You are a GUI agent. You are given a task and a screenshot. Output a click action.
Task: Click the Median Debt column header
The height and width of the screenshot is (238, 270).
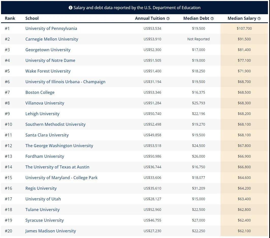pos(196,19)
